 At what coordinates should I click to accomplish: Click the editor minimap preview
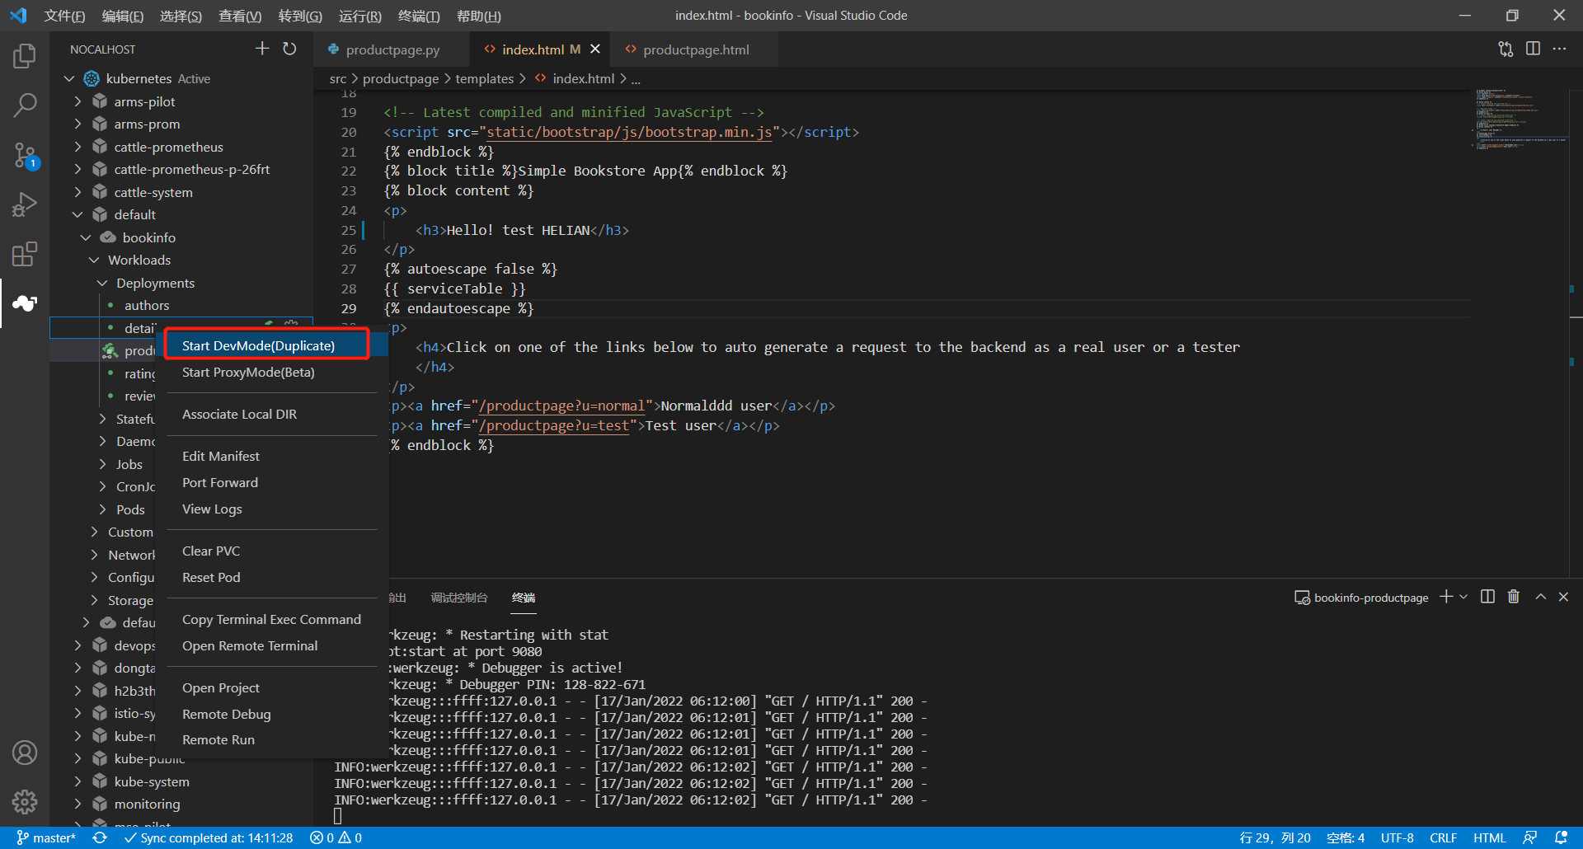click(x=1520, y=120)
